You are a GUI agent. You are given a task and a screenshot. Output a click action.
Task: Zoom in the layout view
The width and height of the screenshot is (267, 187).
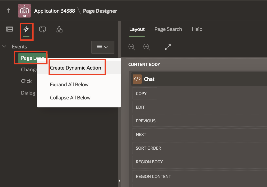click(x=147, y=47)
